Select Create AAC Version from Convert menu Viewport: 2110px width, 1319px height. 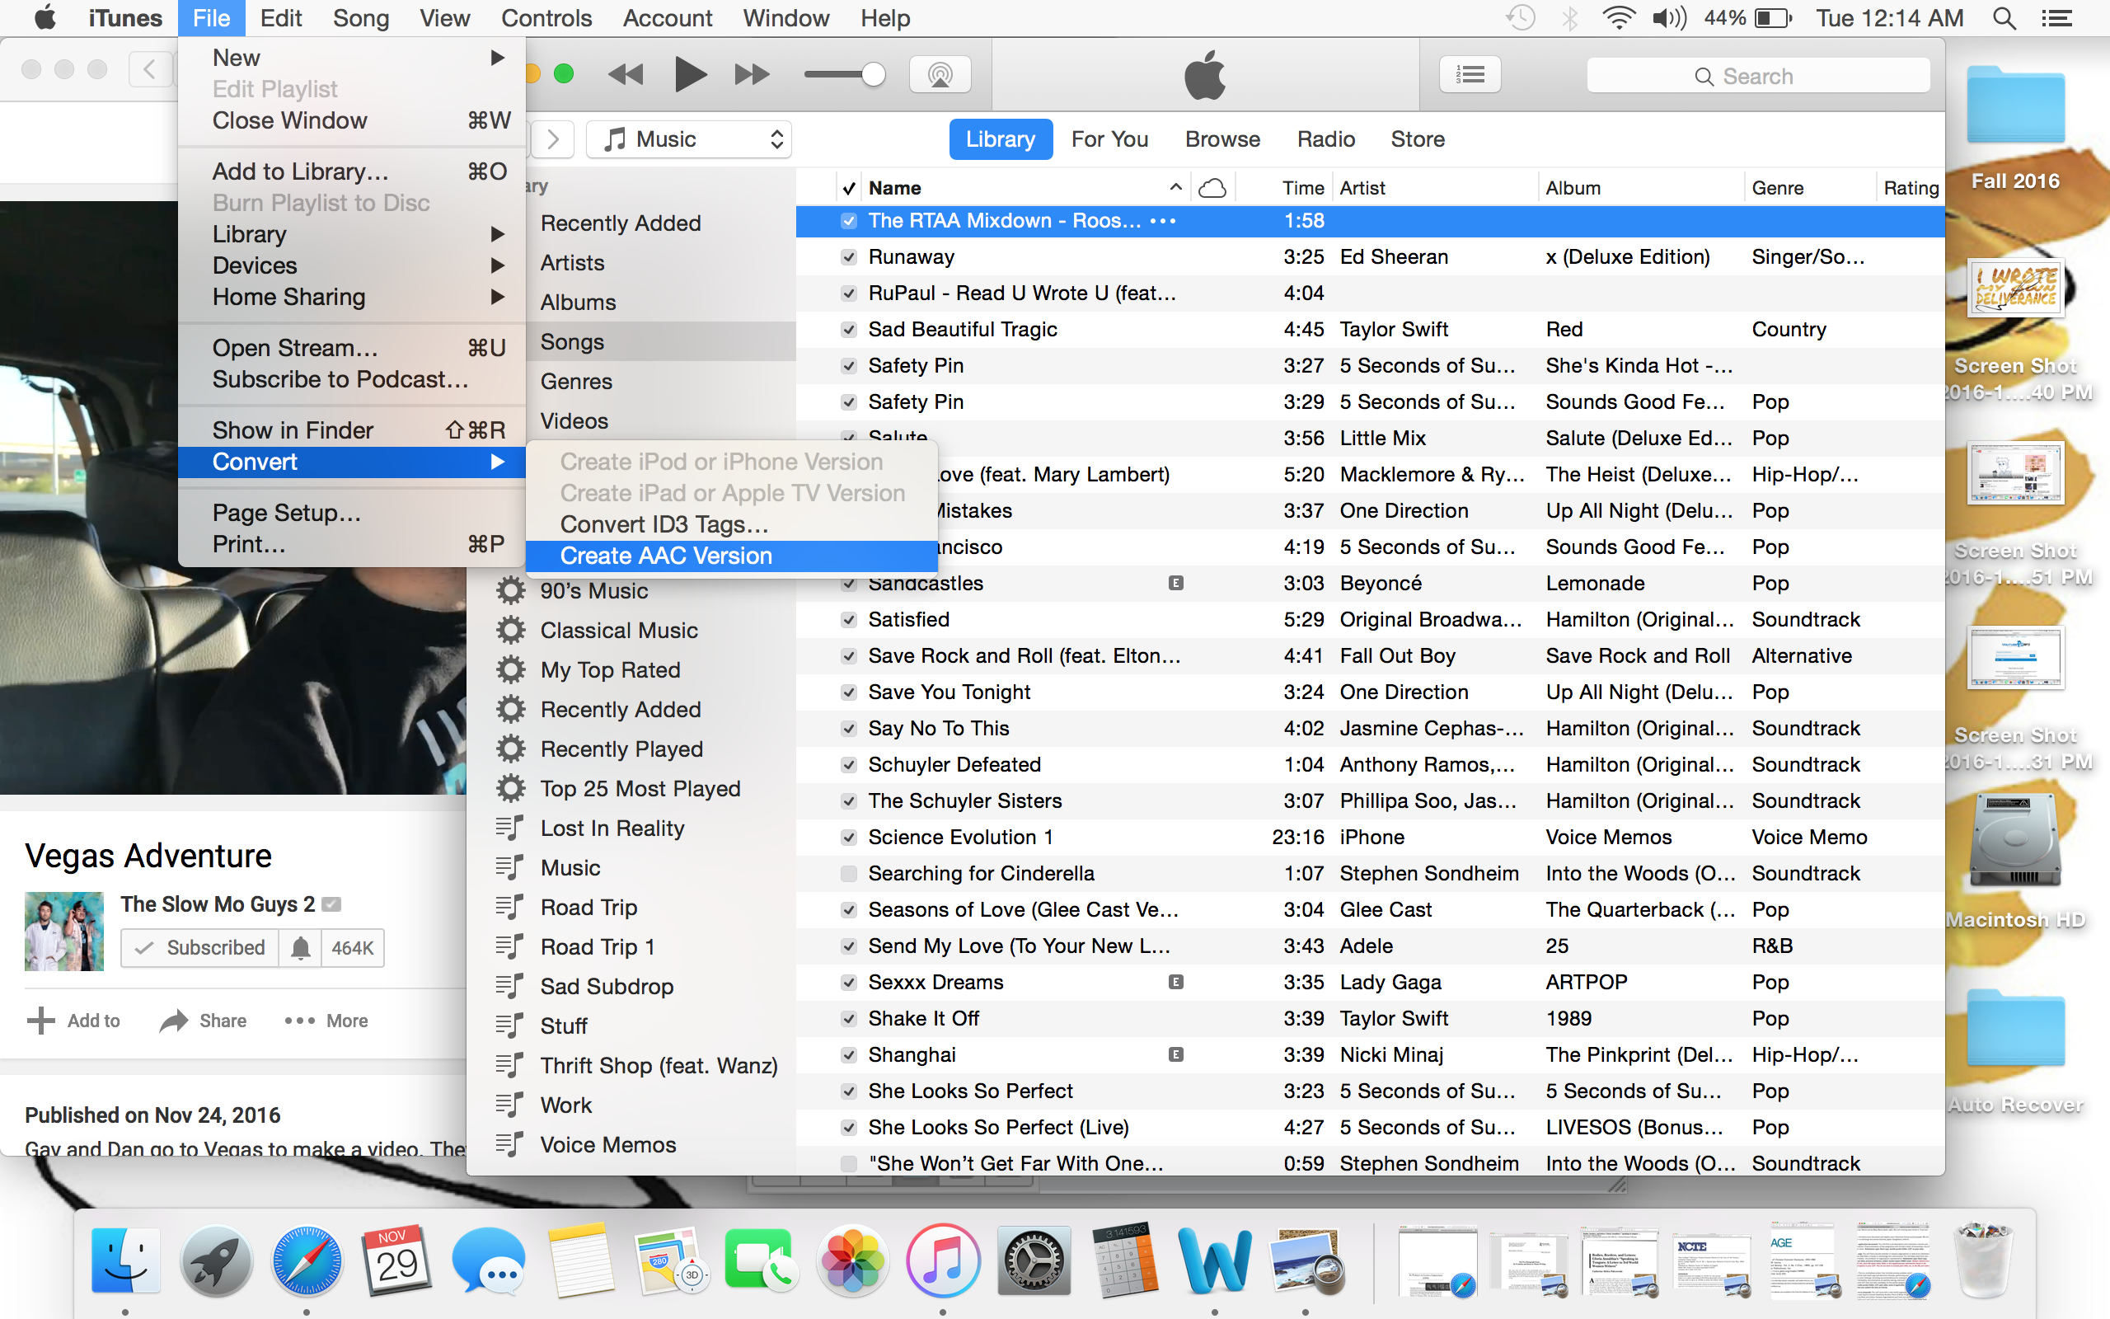point(667,555)
